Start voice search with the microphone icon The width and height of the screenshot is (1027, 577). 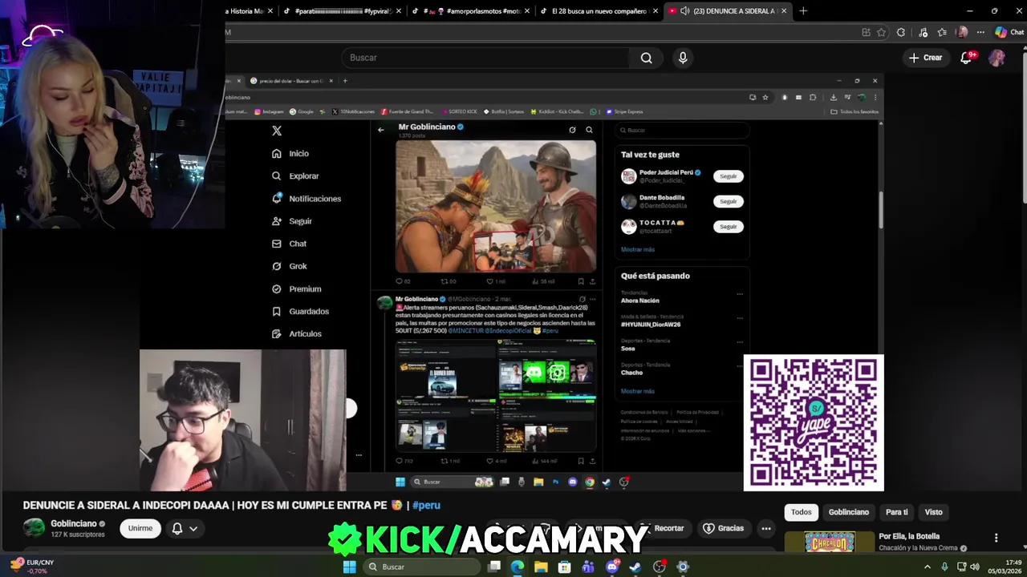point(683,58)
